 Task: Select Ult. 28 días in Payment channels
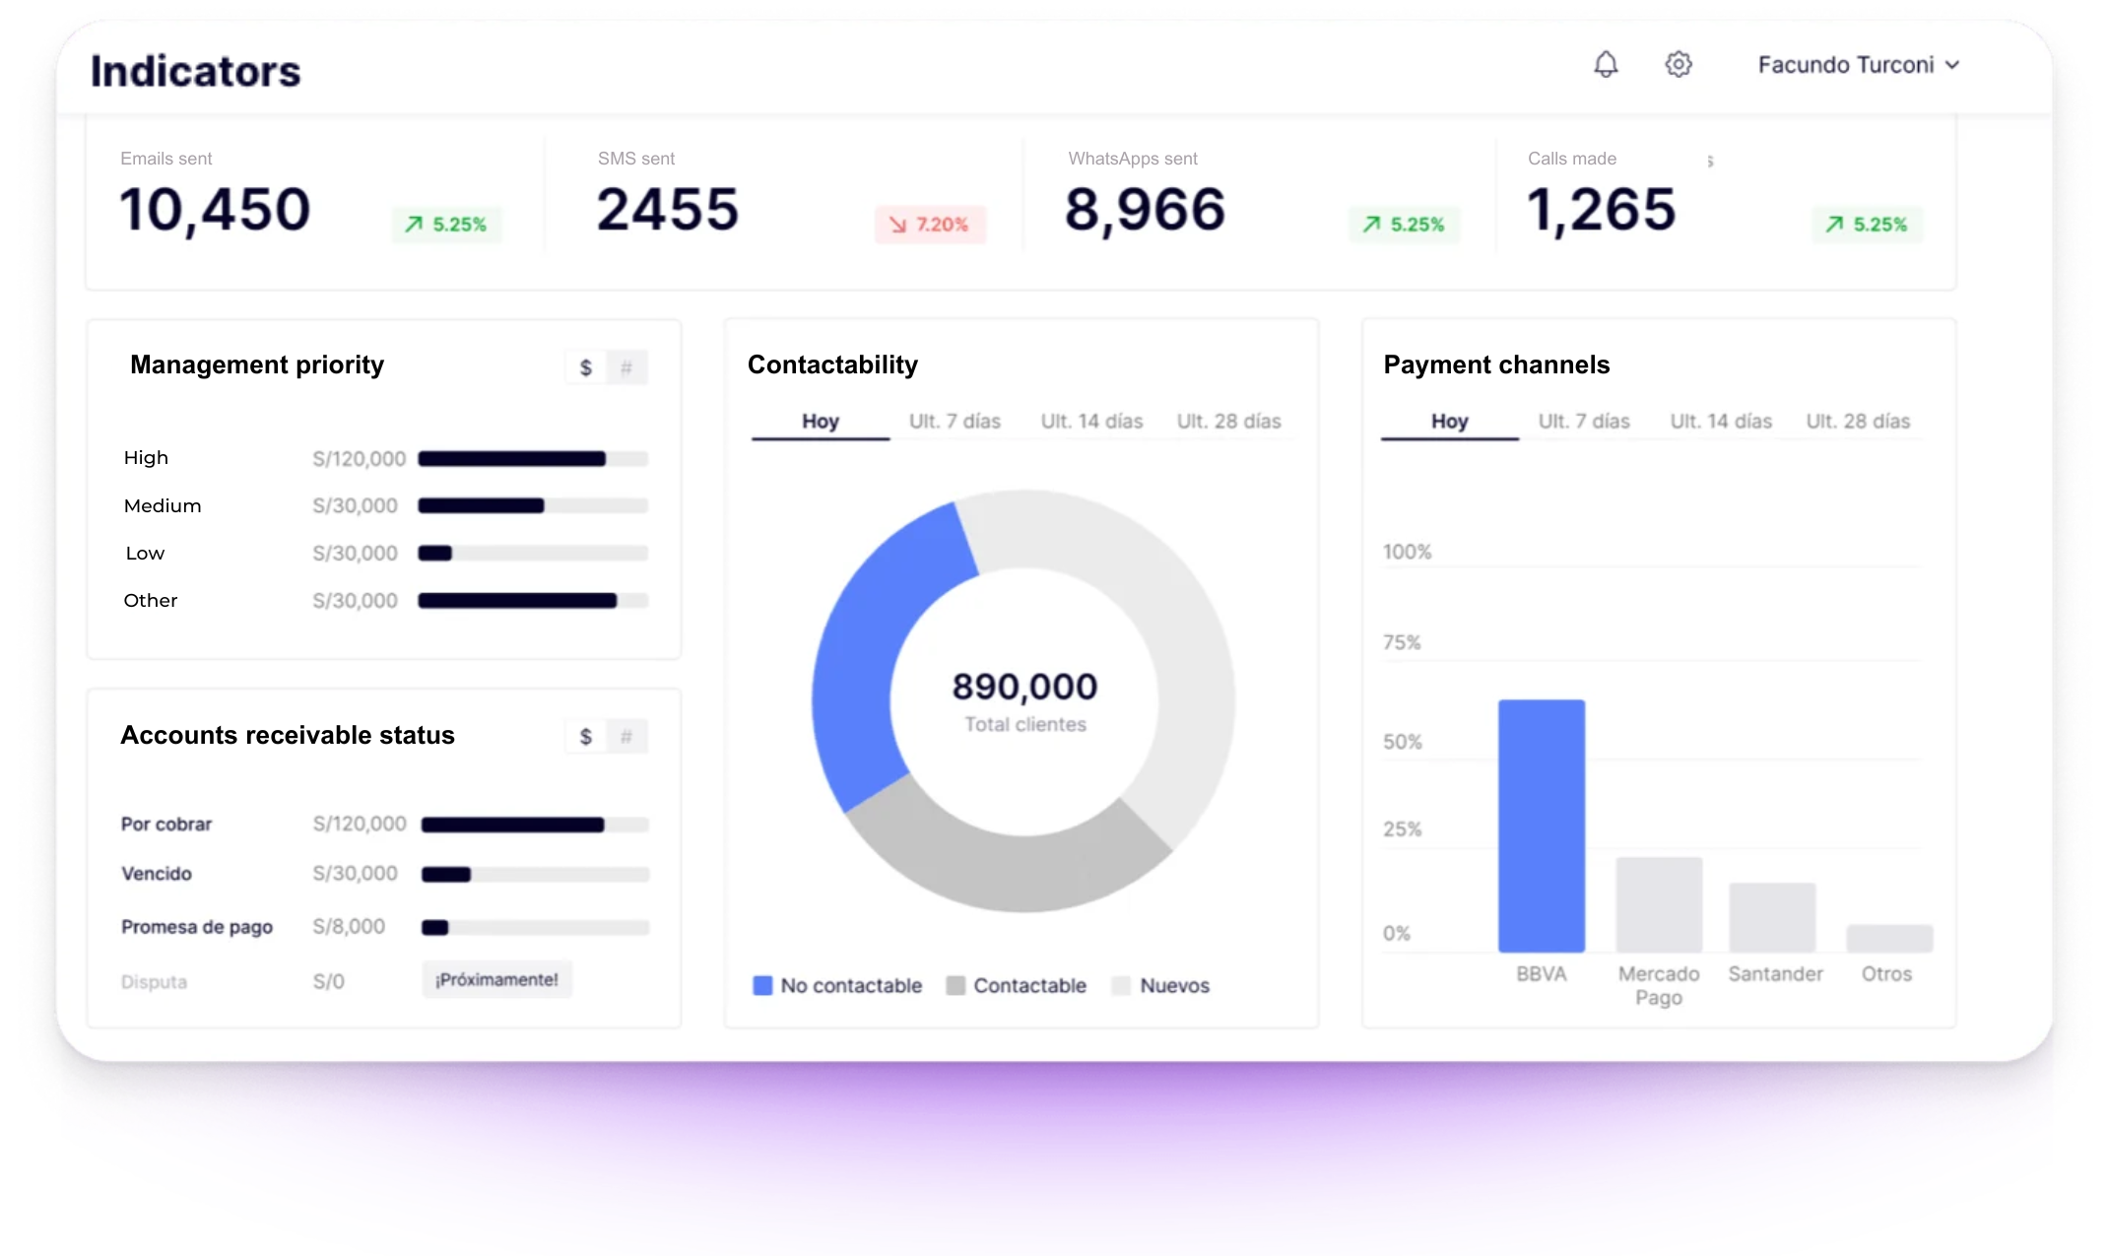click(x=1858, y=422)
